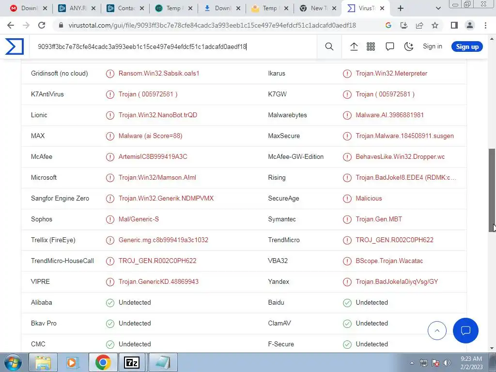This screenshot has height=372, width=496.
Task: Reload the page
Action: (42, 25)
